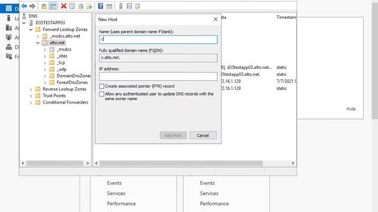Check Allow any authenticated user to update
This screenshot has width=378, height=212.
coord(102,94)
